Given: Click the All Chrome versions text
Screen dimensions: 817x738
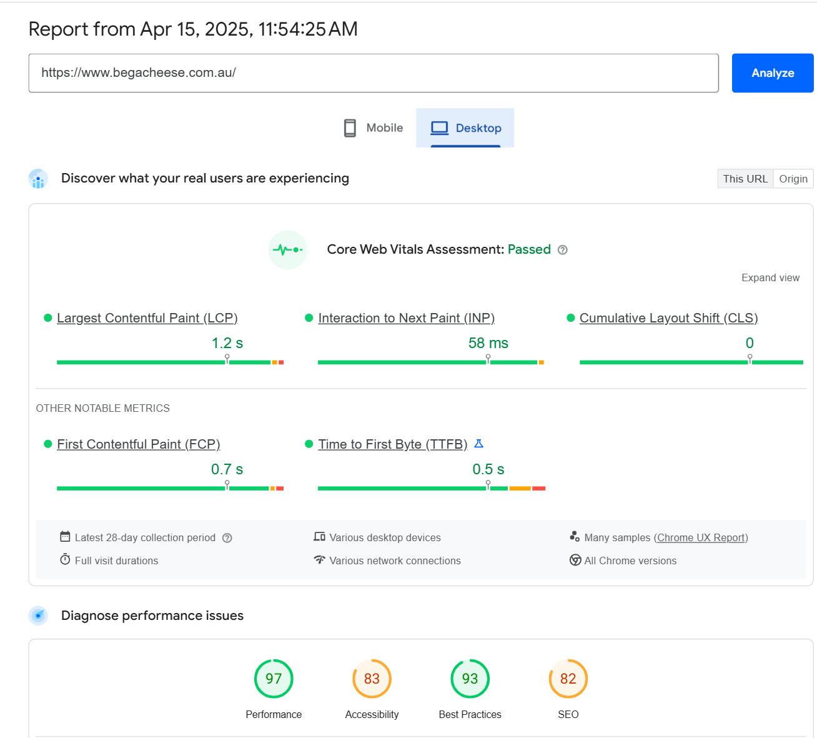Looking at the screenshot, I should [630, 561].
